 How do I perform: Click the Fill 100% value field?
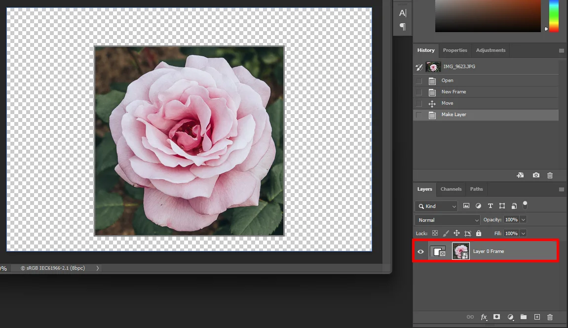511,234
